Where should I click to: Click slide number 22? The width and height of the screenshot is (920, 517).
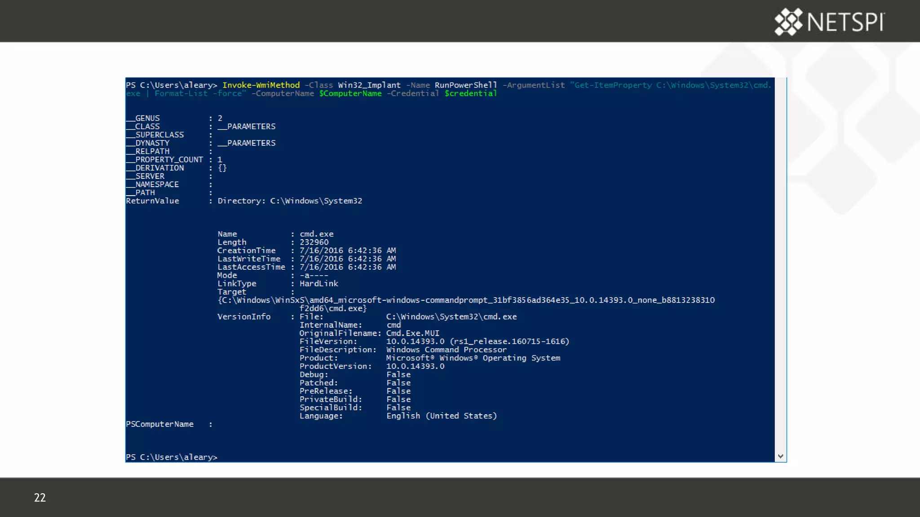pos(40,497)
